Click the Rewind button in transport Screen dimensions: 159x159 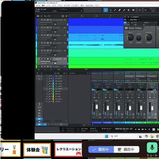(x=139, y=129)
